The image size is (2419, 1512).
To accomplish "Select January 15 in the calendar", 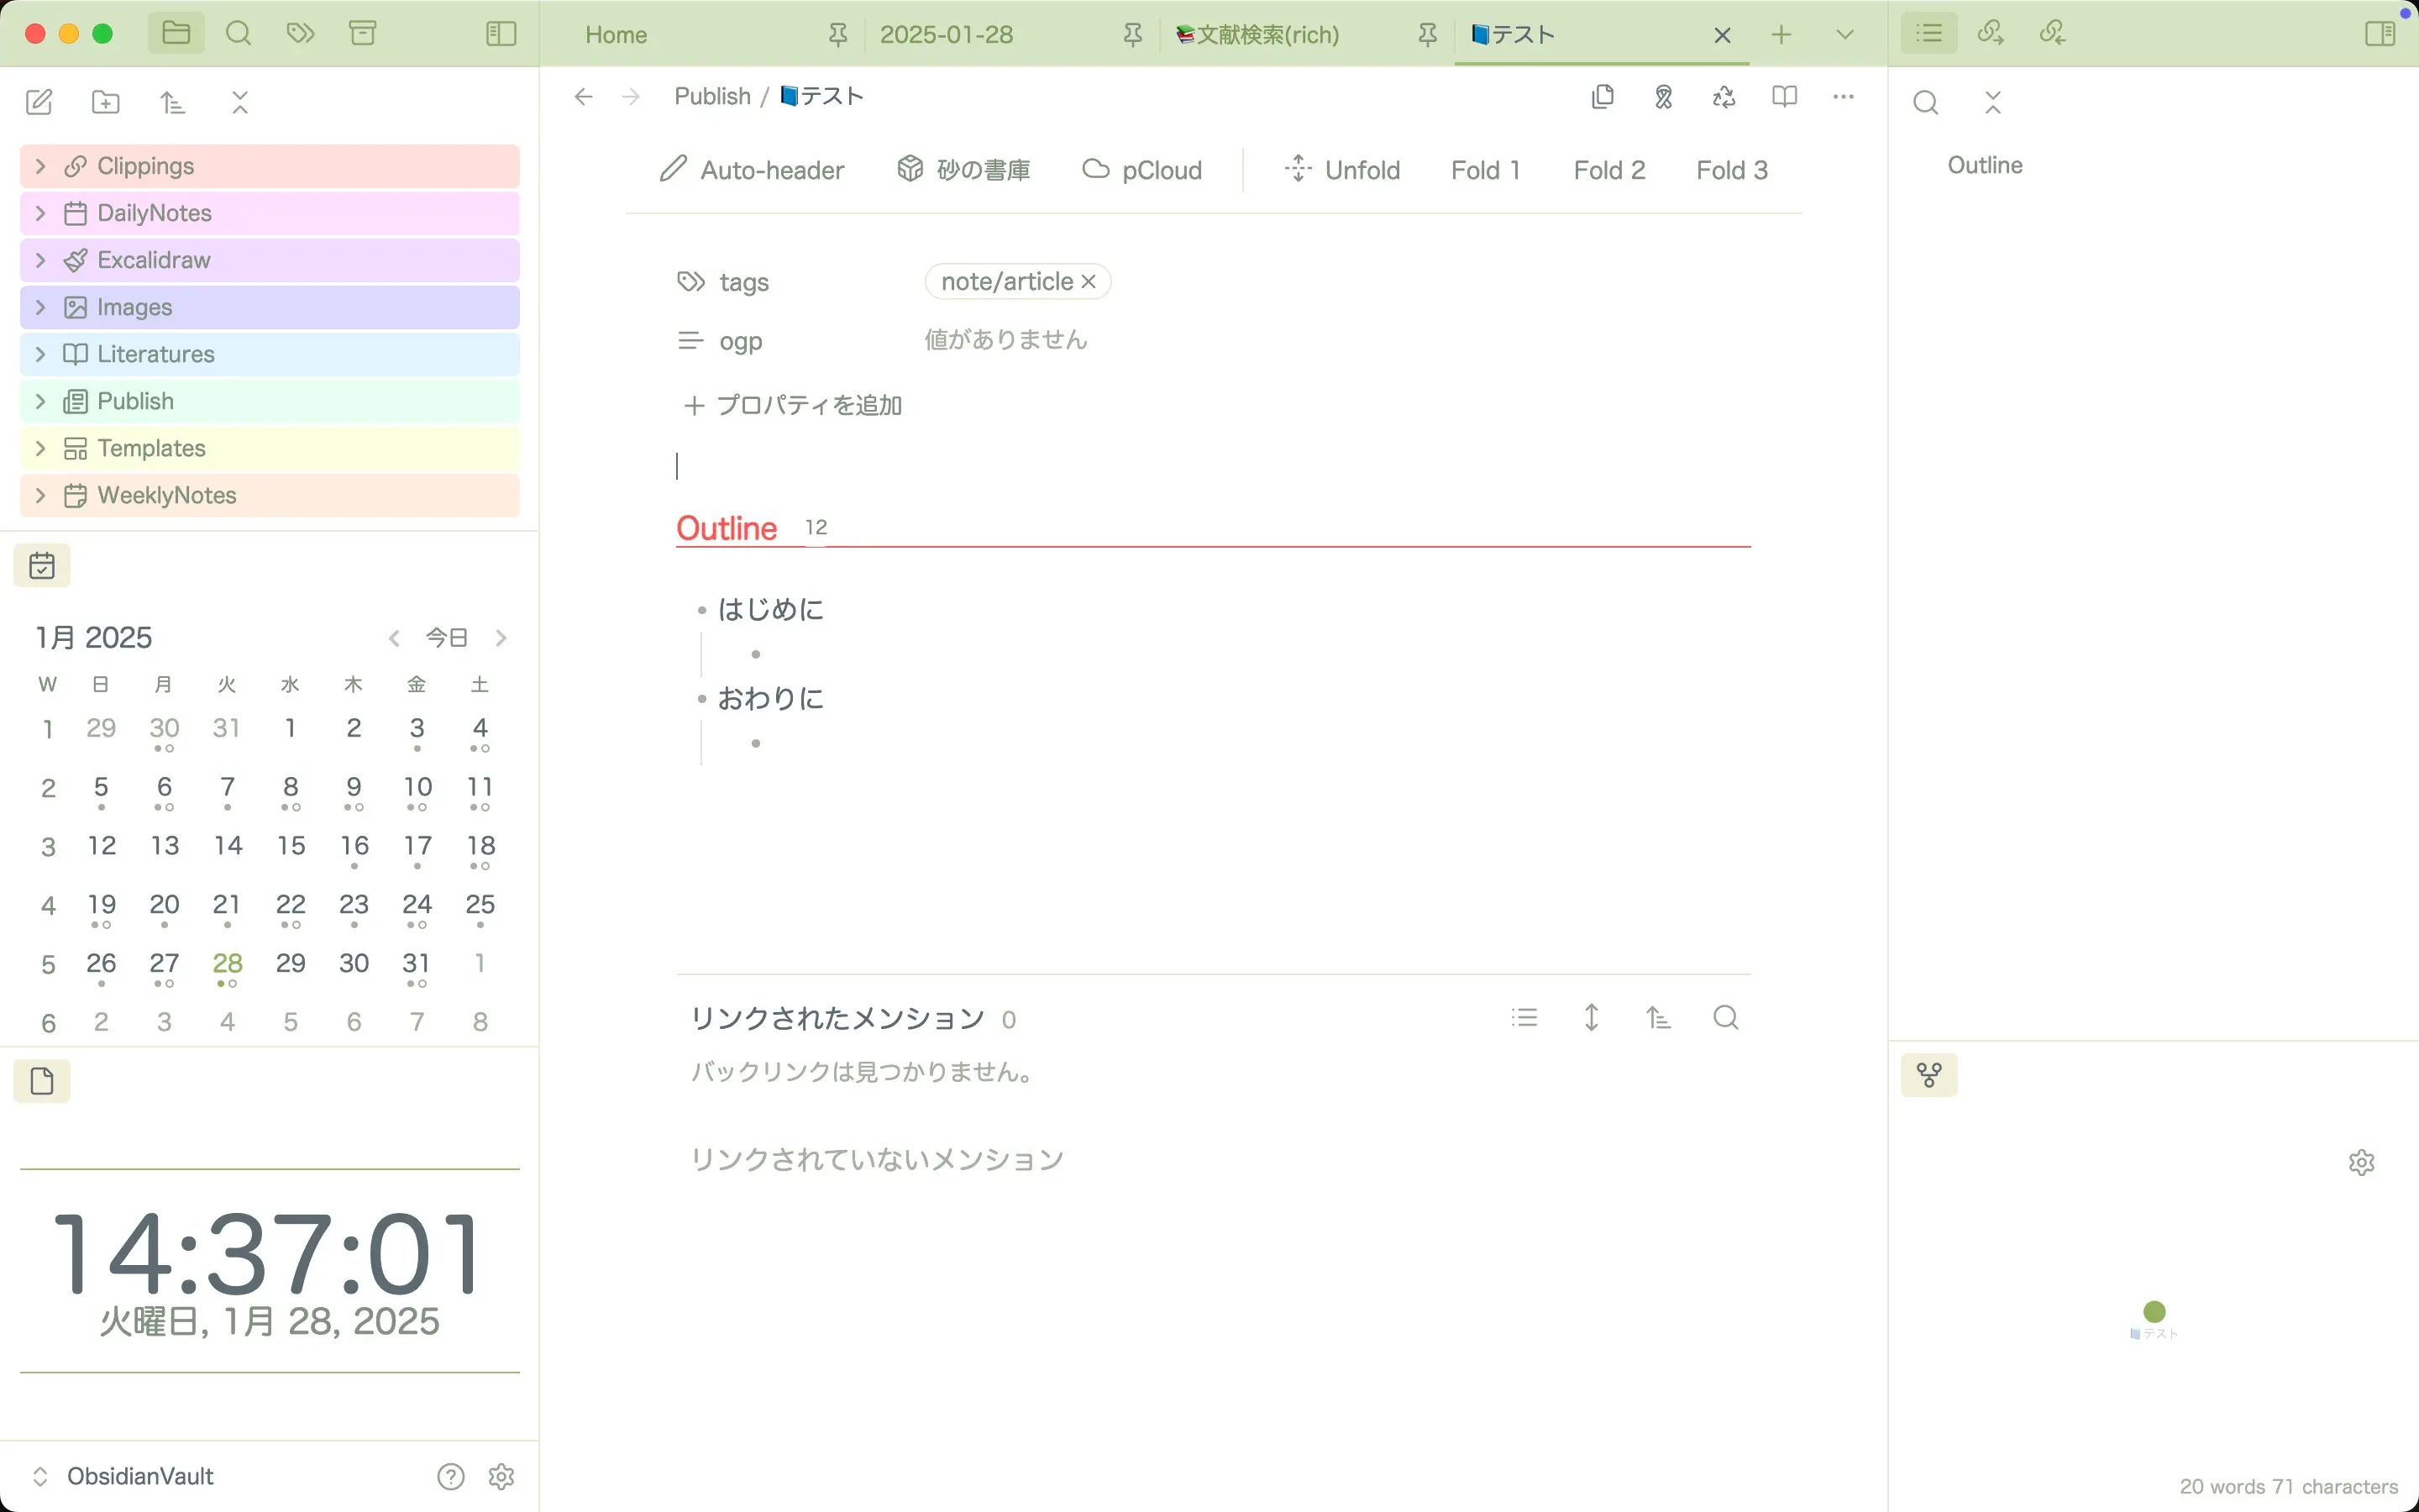I will tap(291, 846).
